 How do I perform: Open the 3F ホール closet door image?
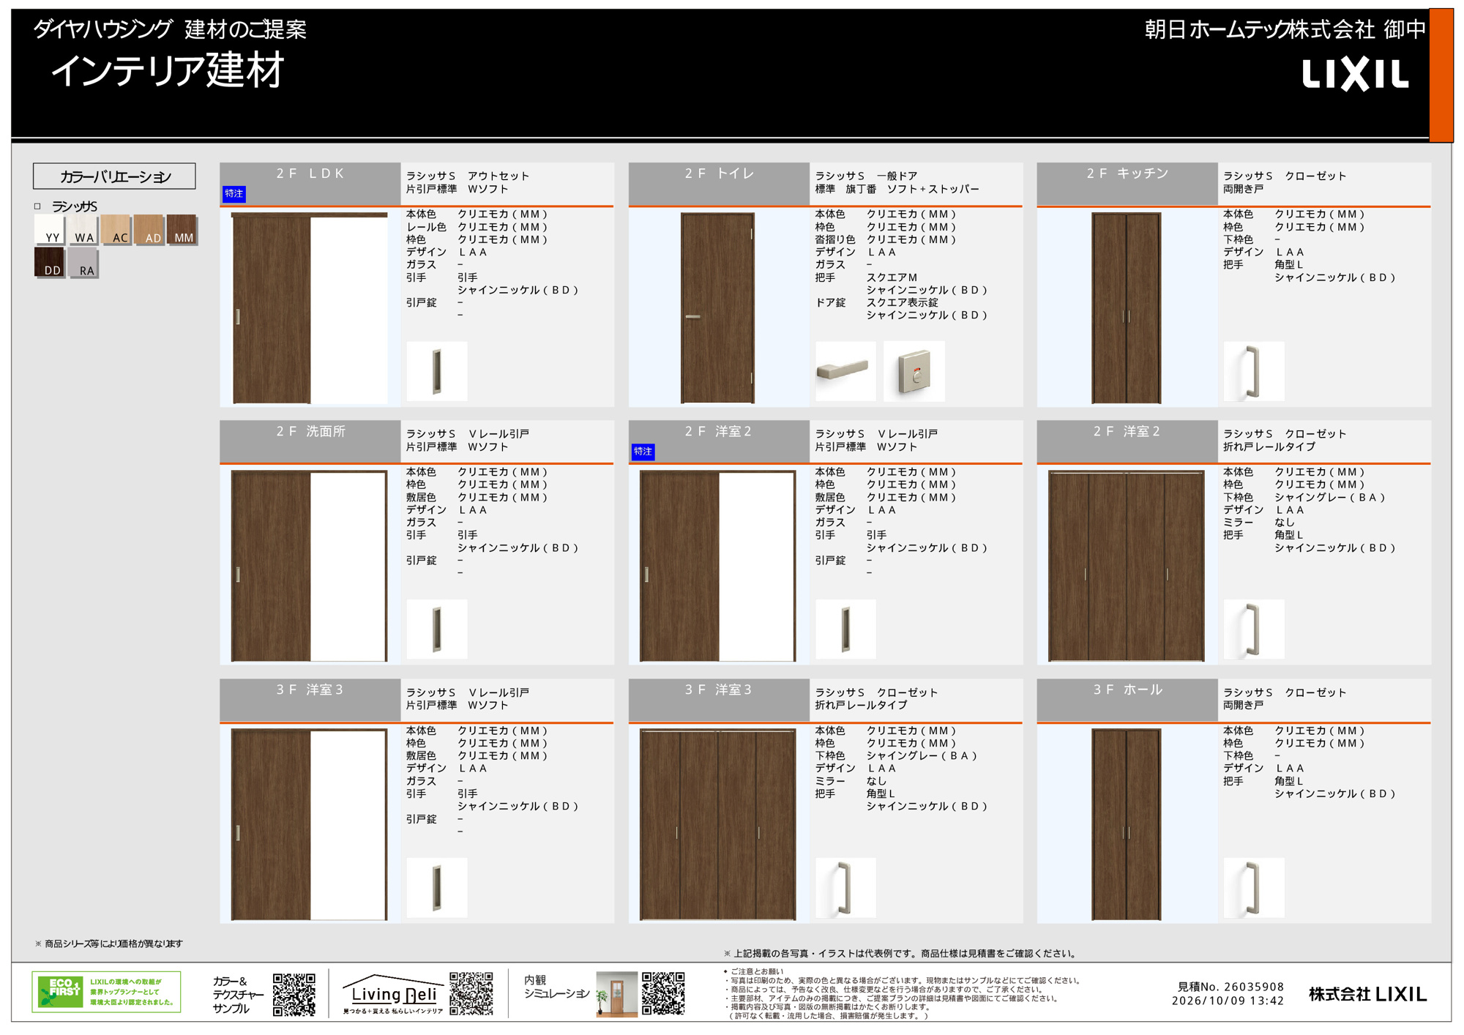tap(1126, 824)
